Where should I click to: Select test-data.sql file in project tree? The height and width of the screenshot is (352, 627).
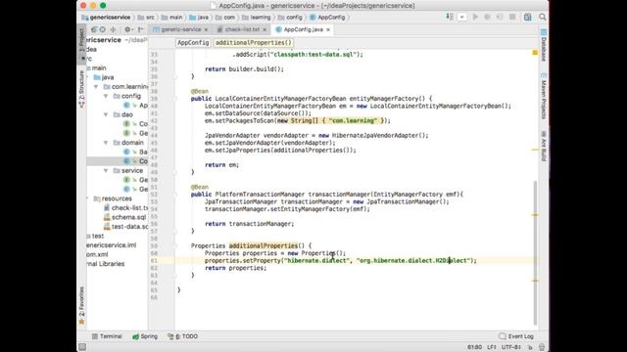tap(126, 226)
